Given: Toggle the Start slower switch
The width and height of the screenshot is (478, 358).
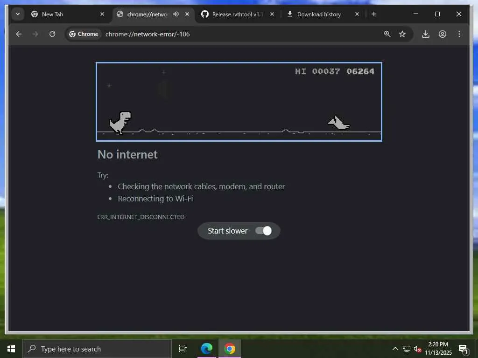Looking at the screenshot, I should click(x=263, y=231).
